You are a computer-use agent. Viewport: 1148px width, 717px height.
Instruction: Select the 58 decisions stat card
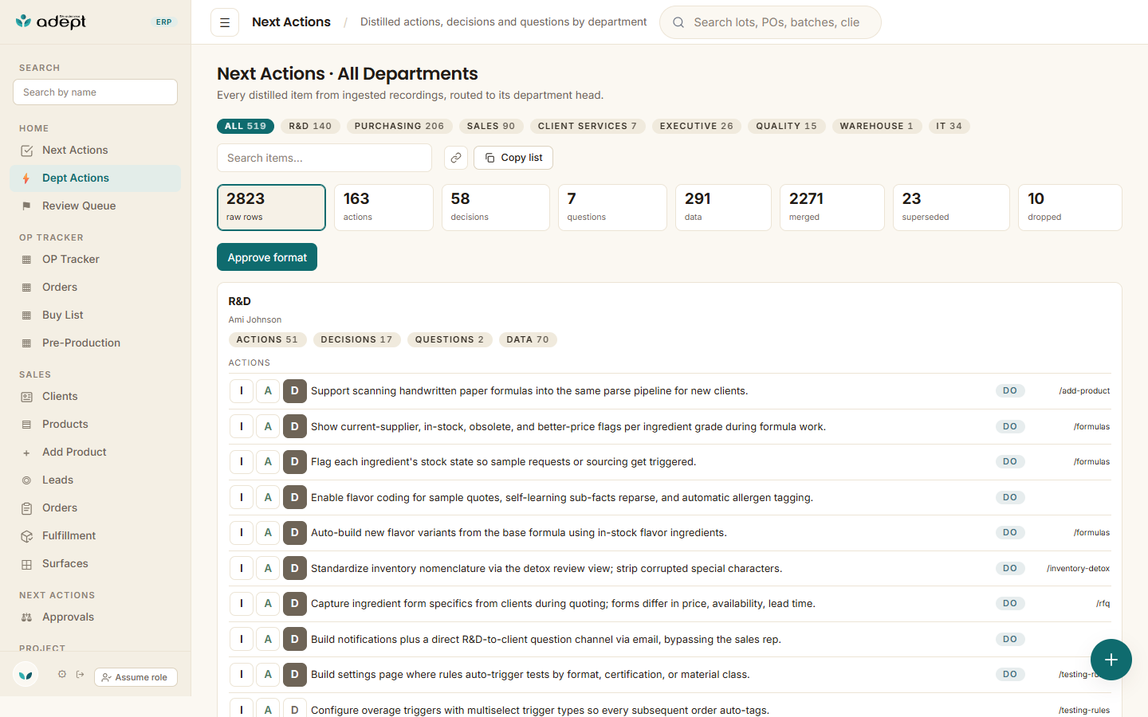coord(496,207)
